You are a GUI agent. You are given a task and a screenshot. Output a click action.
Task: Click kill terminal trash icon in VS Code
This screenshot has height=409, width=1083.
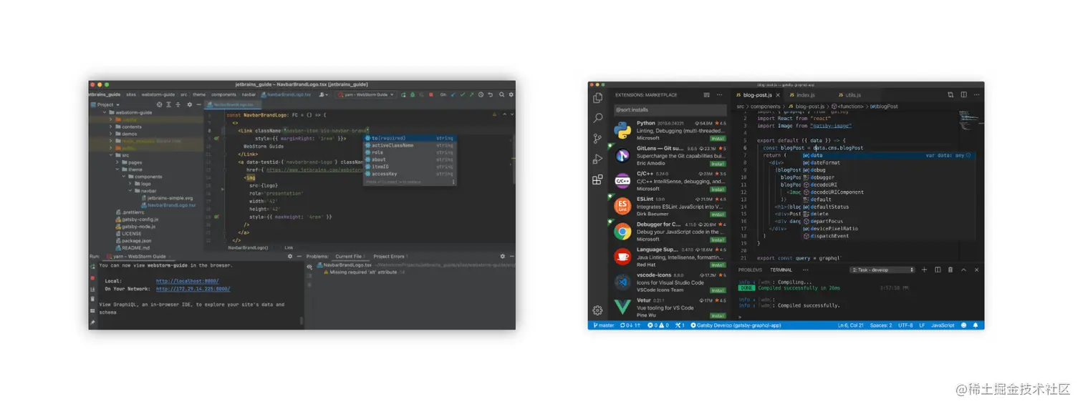coord(950,270)
